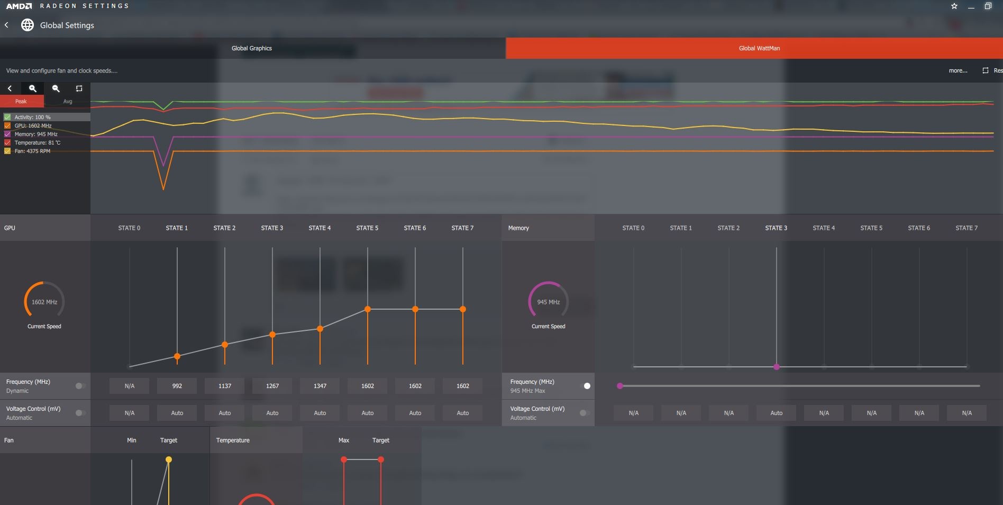Switch to Global Graphics tab
Viewport: 1003px width, 505px height.
(252, 48)
